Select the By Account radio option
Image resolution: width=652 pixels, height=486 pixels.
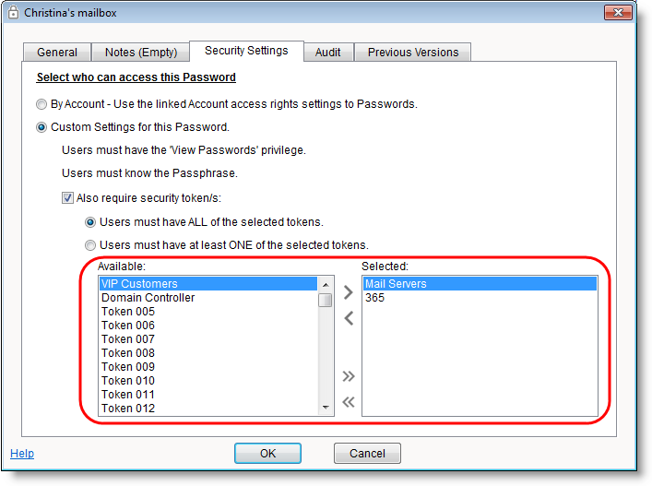coord(41,104)
